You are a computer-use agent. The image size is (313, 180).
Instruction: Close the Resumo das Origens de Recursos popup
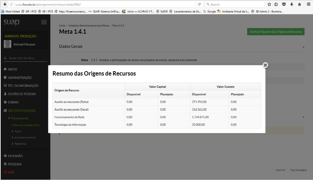point(265,65)
